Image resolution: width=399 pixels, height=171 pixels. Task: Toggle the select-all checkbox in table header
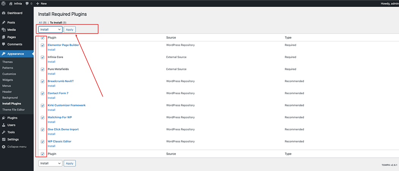43,38
